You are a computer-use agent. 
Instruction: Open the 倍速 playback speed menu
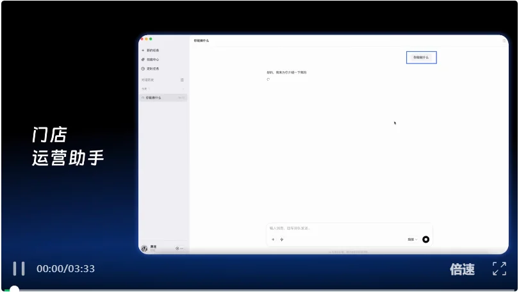coord(462,269)
